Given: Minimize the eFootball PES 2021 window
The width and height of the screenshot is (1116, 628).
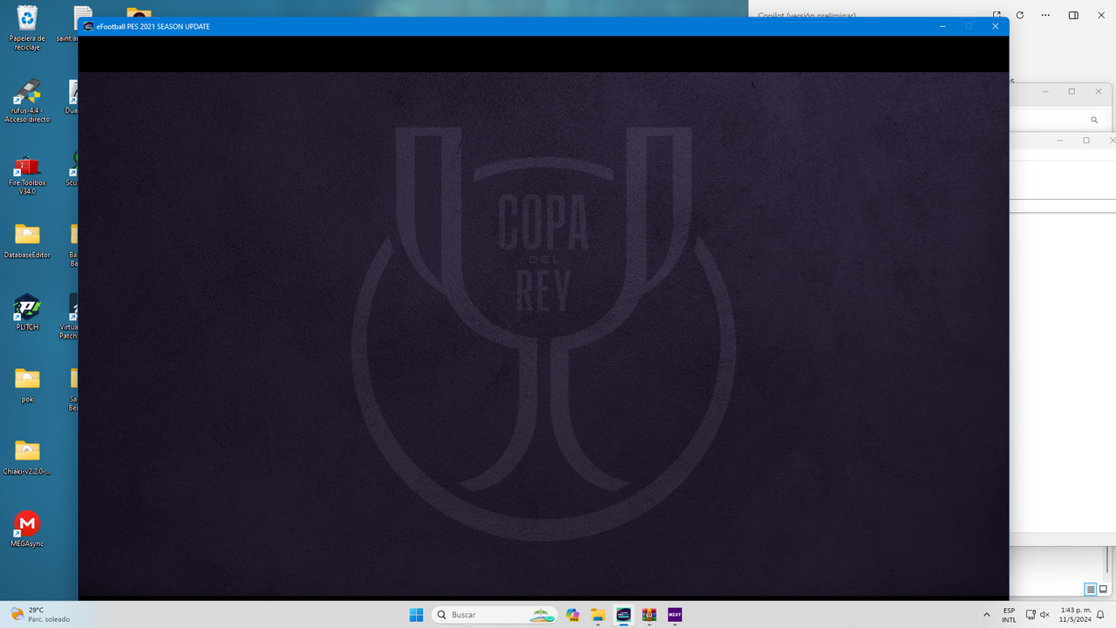Looking at the screenshot, I should click(942, 26).
